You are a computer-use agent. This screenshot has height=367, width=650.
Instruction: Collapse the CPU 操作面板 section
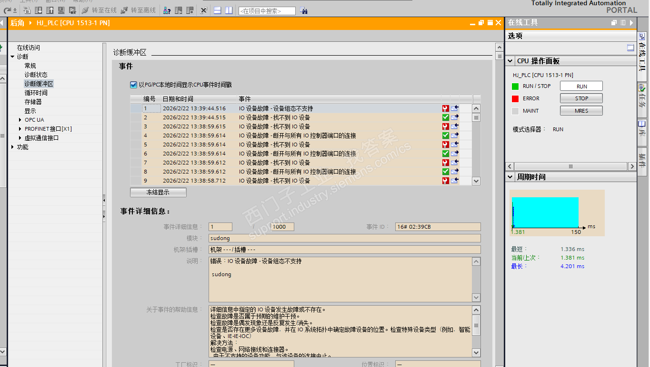pos(510,61)
